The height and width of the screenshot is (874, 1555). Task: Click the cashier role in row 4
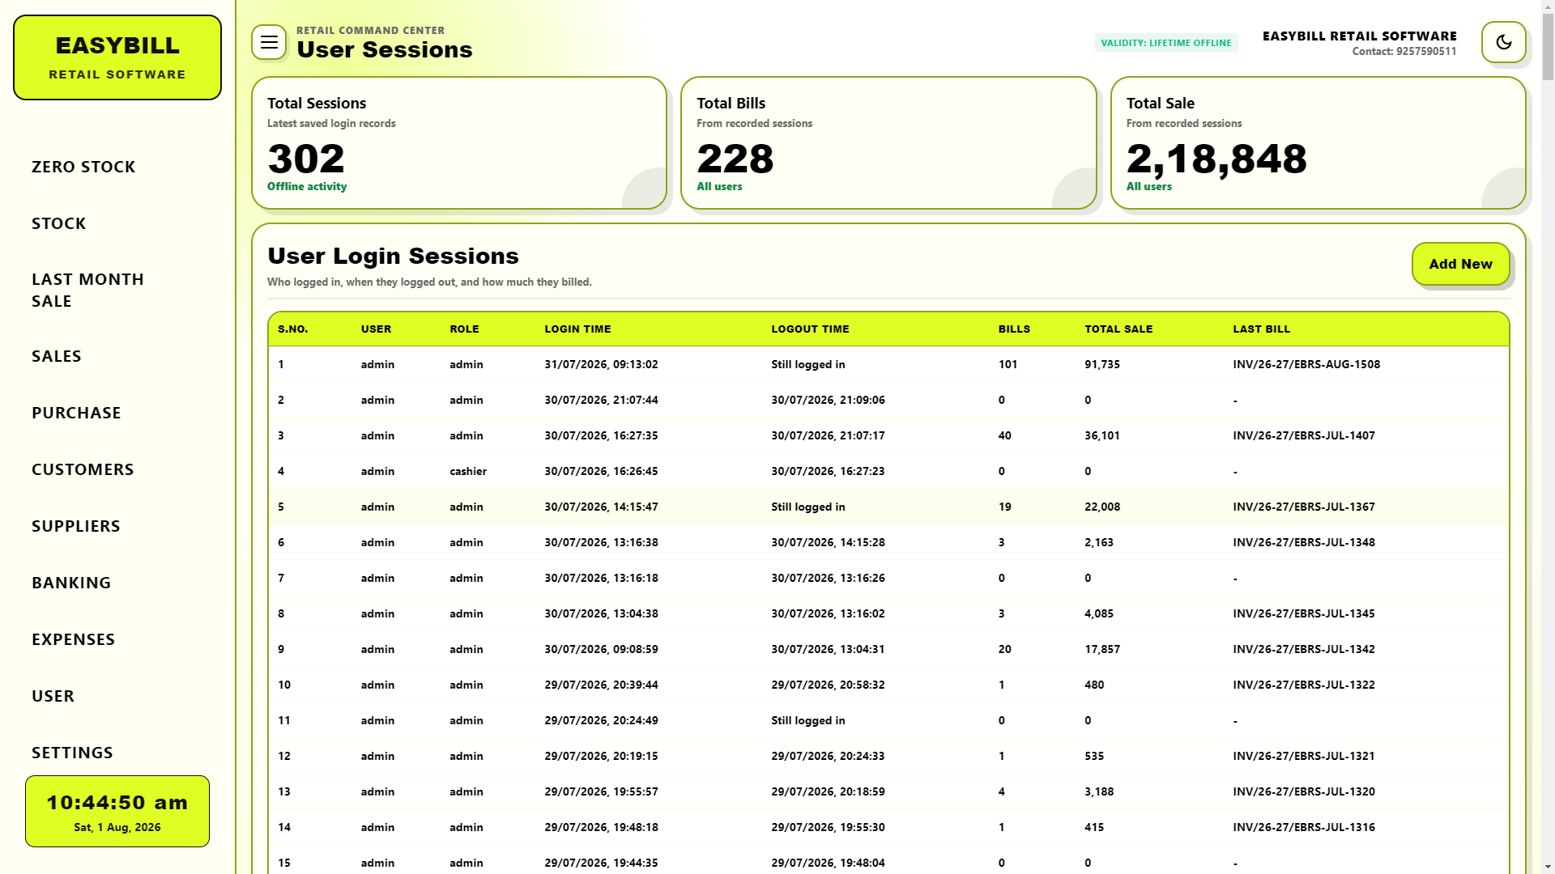pos(468,471)
